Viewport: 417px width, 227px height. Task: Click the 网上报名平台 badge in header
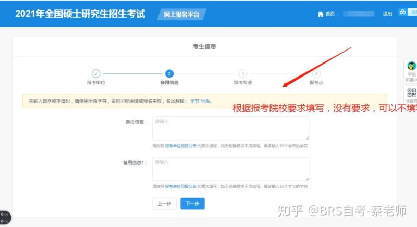point(181,15)
